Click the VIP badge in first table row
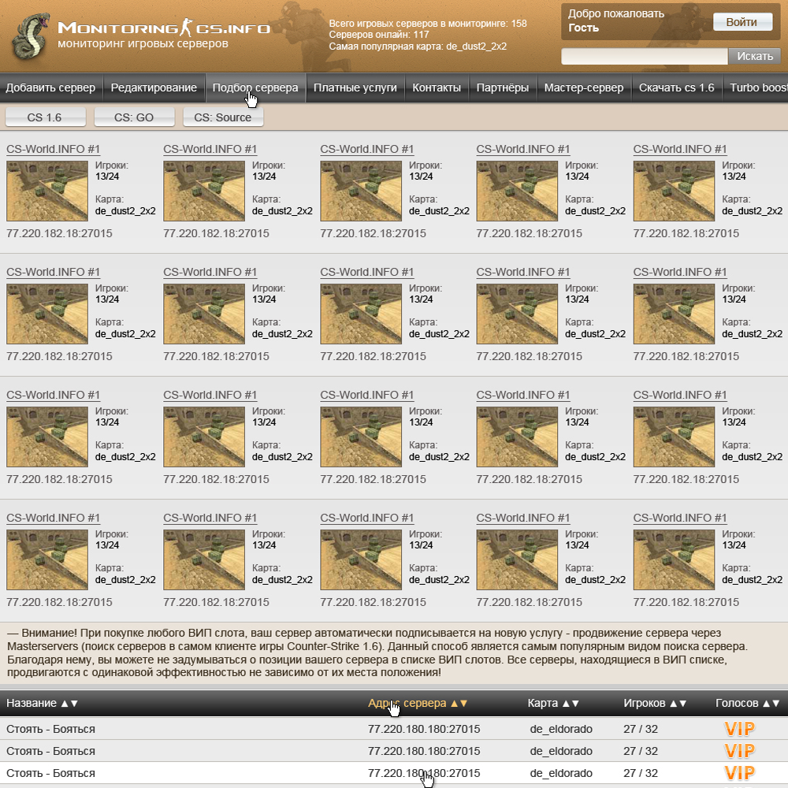 pyautogui.click(x=739, y=729)
